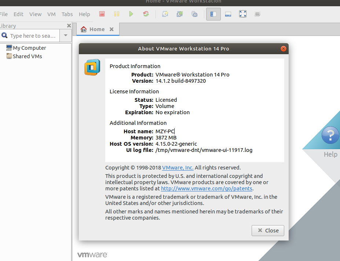
Task: Click the Unity mode toolbar icon
Action: (x=257, y=14)
